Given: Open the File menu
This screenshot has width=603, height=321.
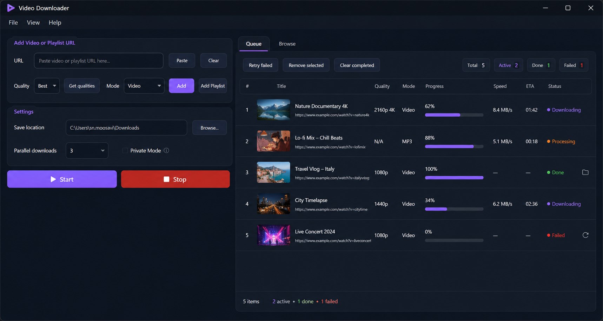Looking at the screenshot, I should pos(13,22).
